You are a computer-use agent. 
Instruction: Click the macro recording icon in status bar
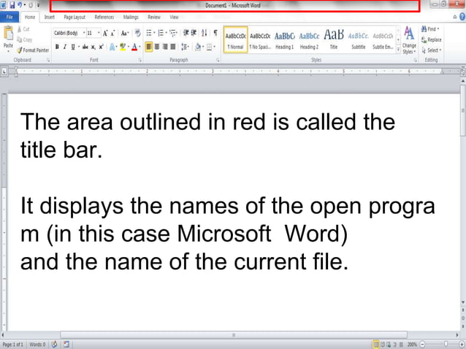(x=66, y=344)
